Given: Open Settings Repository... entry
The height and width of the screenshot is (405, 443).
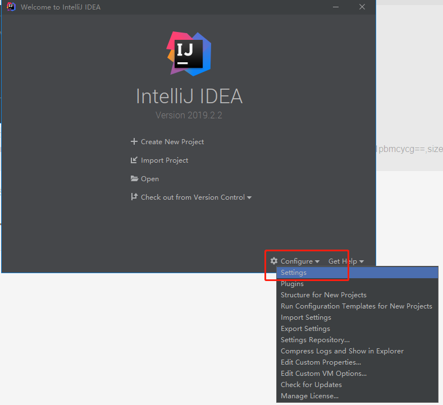Looking at the screenshot, I should [357, 340].
